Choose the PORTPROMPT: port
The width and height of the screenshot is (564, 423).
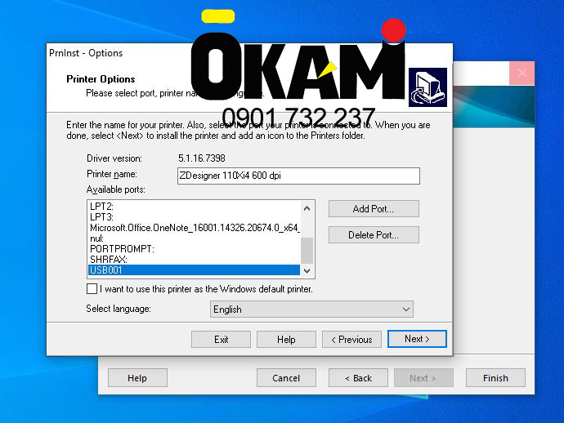point(194,249)
